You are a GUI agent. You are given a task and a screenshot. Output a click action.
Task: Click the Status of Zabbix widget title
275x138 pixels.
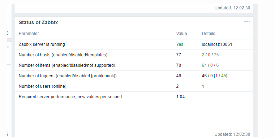click(x=38, y=22)
